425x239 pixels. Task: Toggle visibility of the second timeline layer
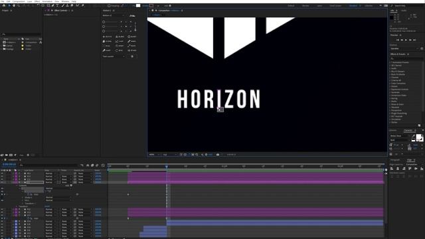[x=2, y=176]
